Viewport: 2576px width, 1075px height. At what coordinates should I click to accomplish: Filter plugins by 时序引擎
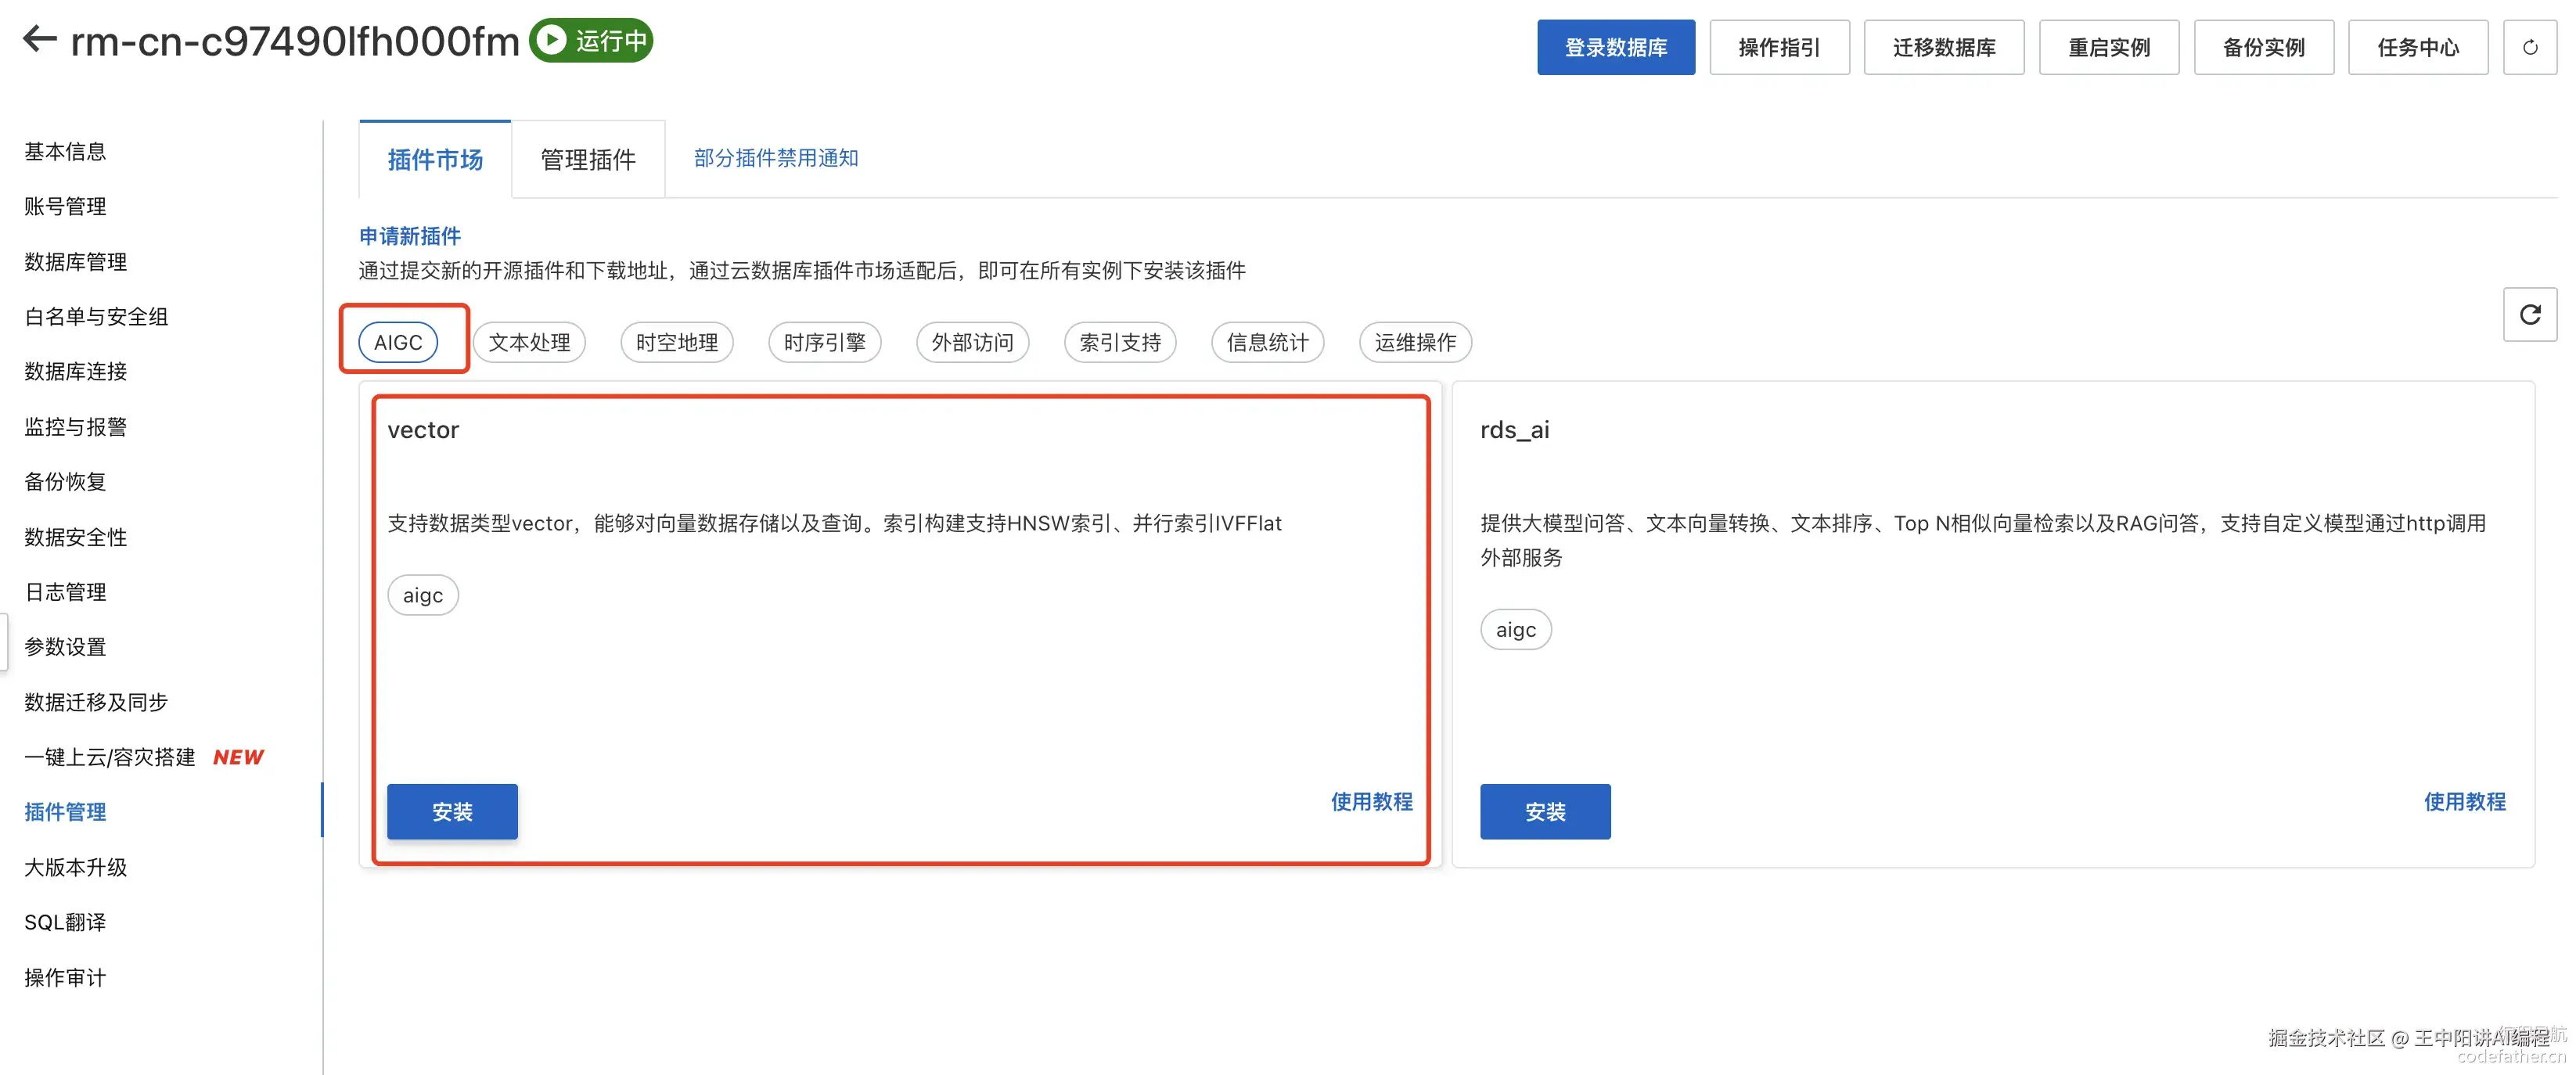[x=824, y=342]
